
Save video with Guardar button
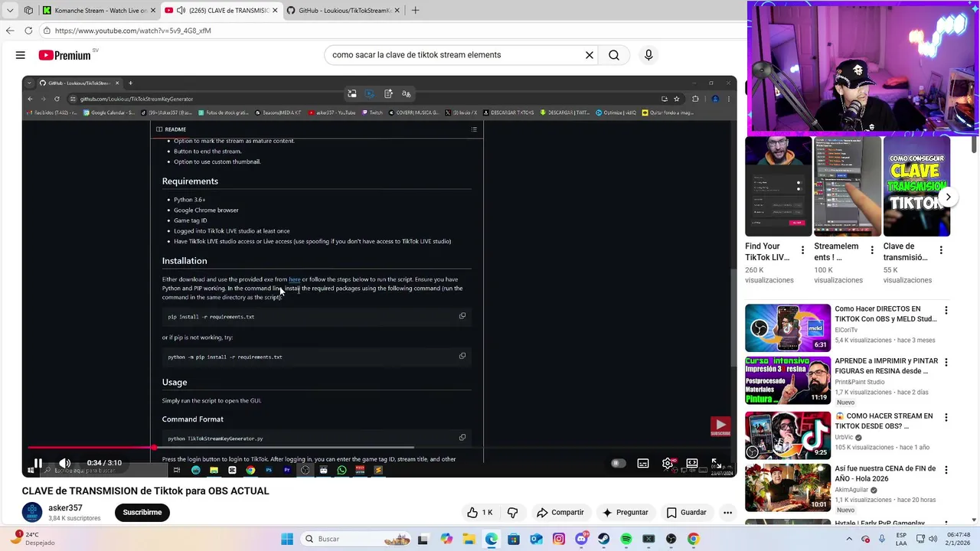tap(686, 513)
